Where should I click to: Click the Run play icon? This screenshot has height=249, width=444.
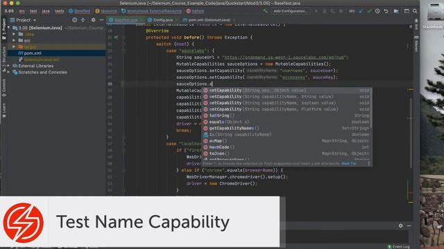point(316,11)
